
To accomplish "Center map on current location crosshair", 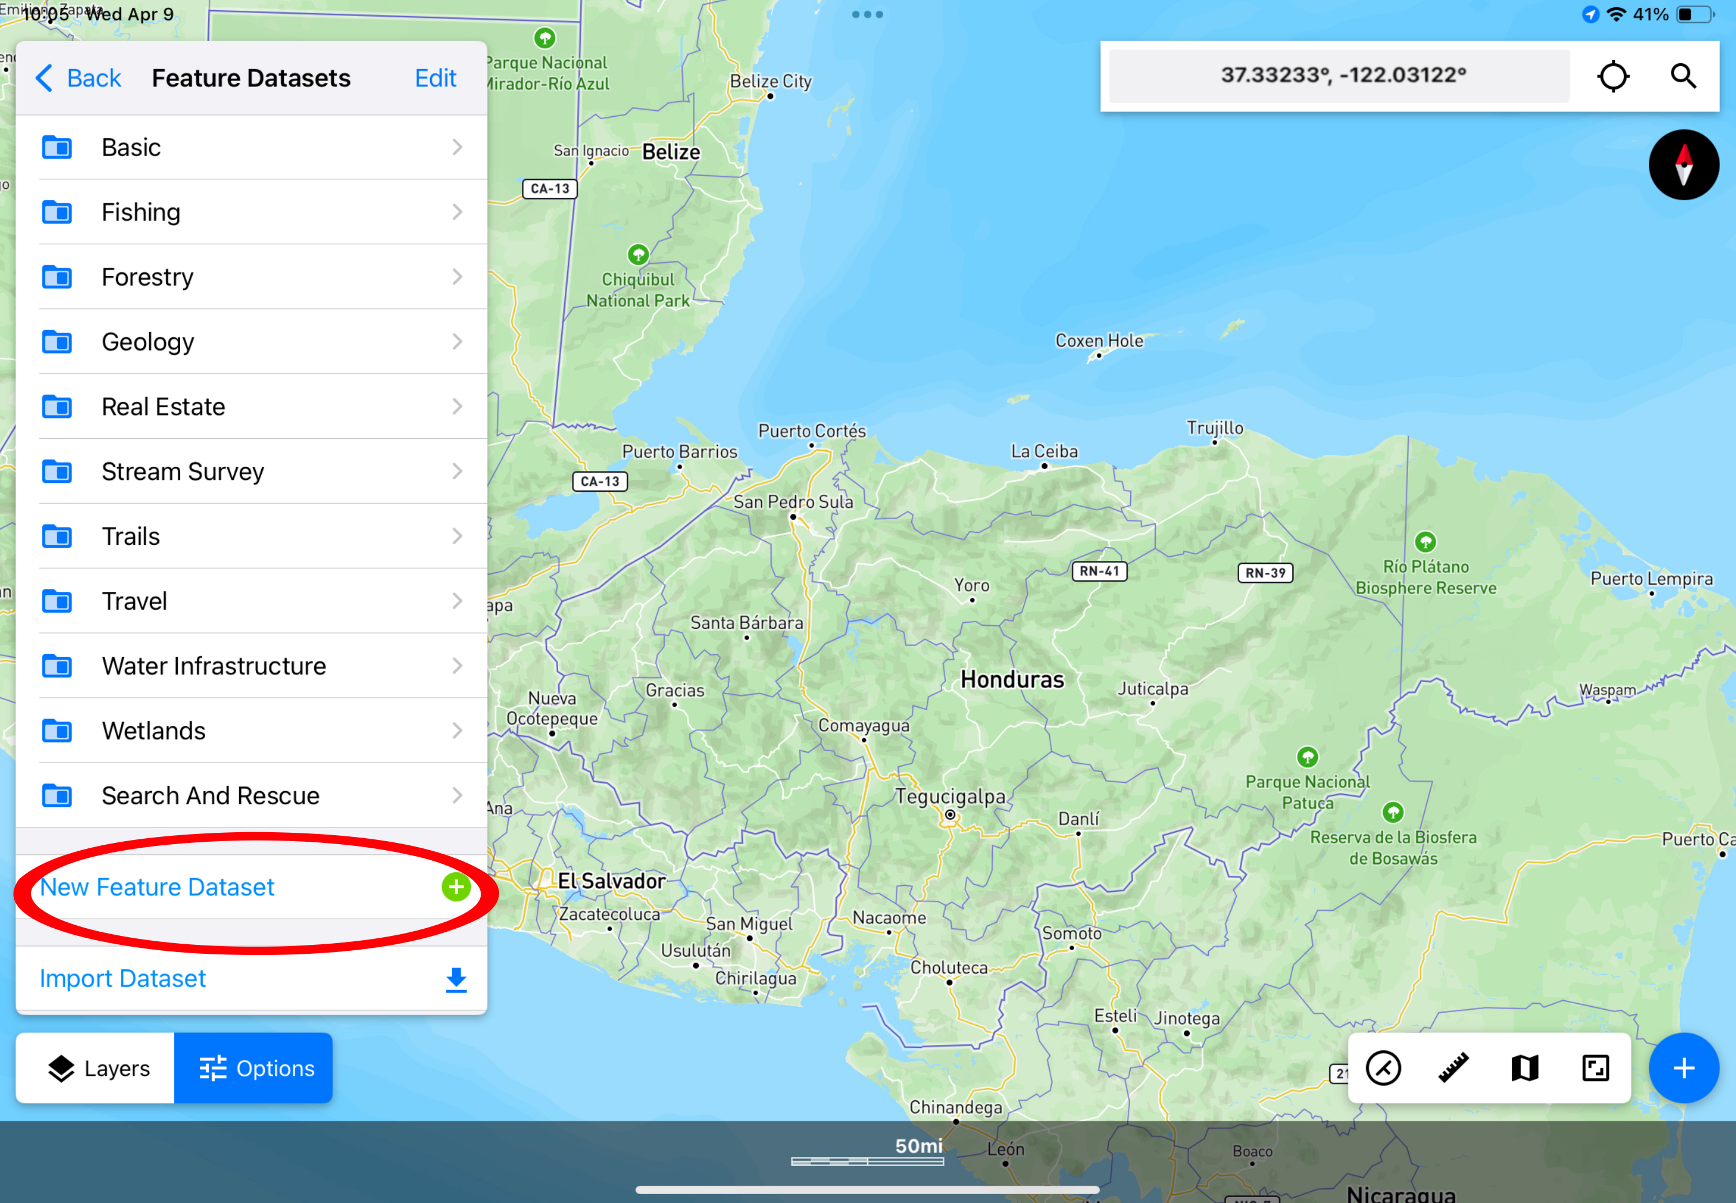I will click(1613, 76).
